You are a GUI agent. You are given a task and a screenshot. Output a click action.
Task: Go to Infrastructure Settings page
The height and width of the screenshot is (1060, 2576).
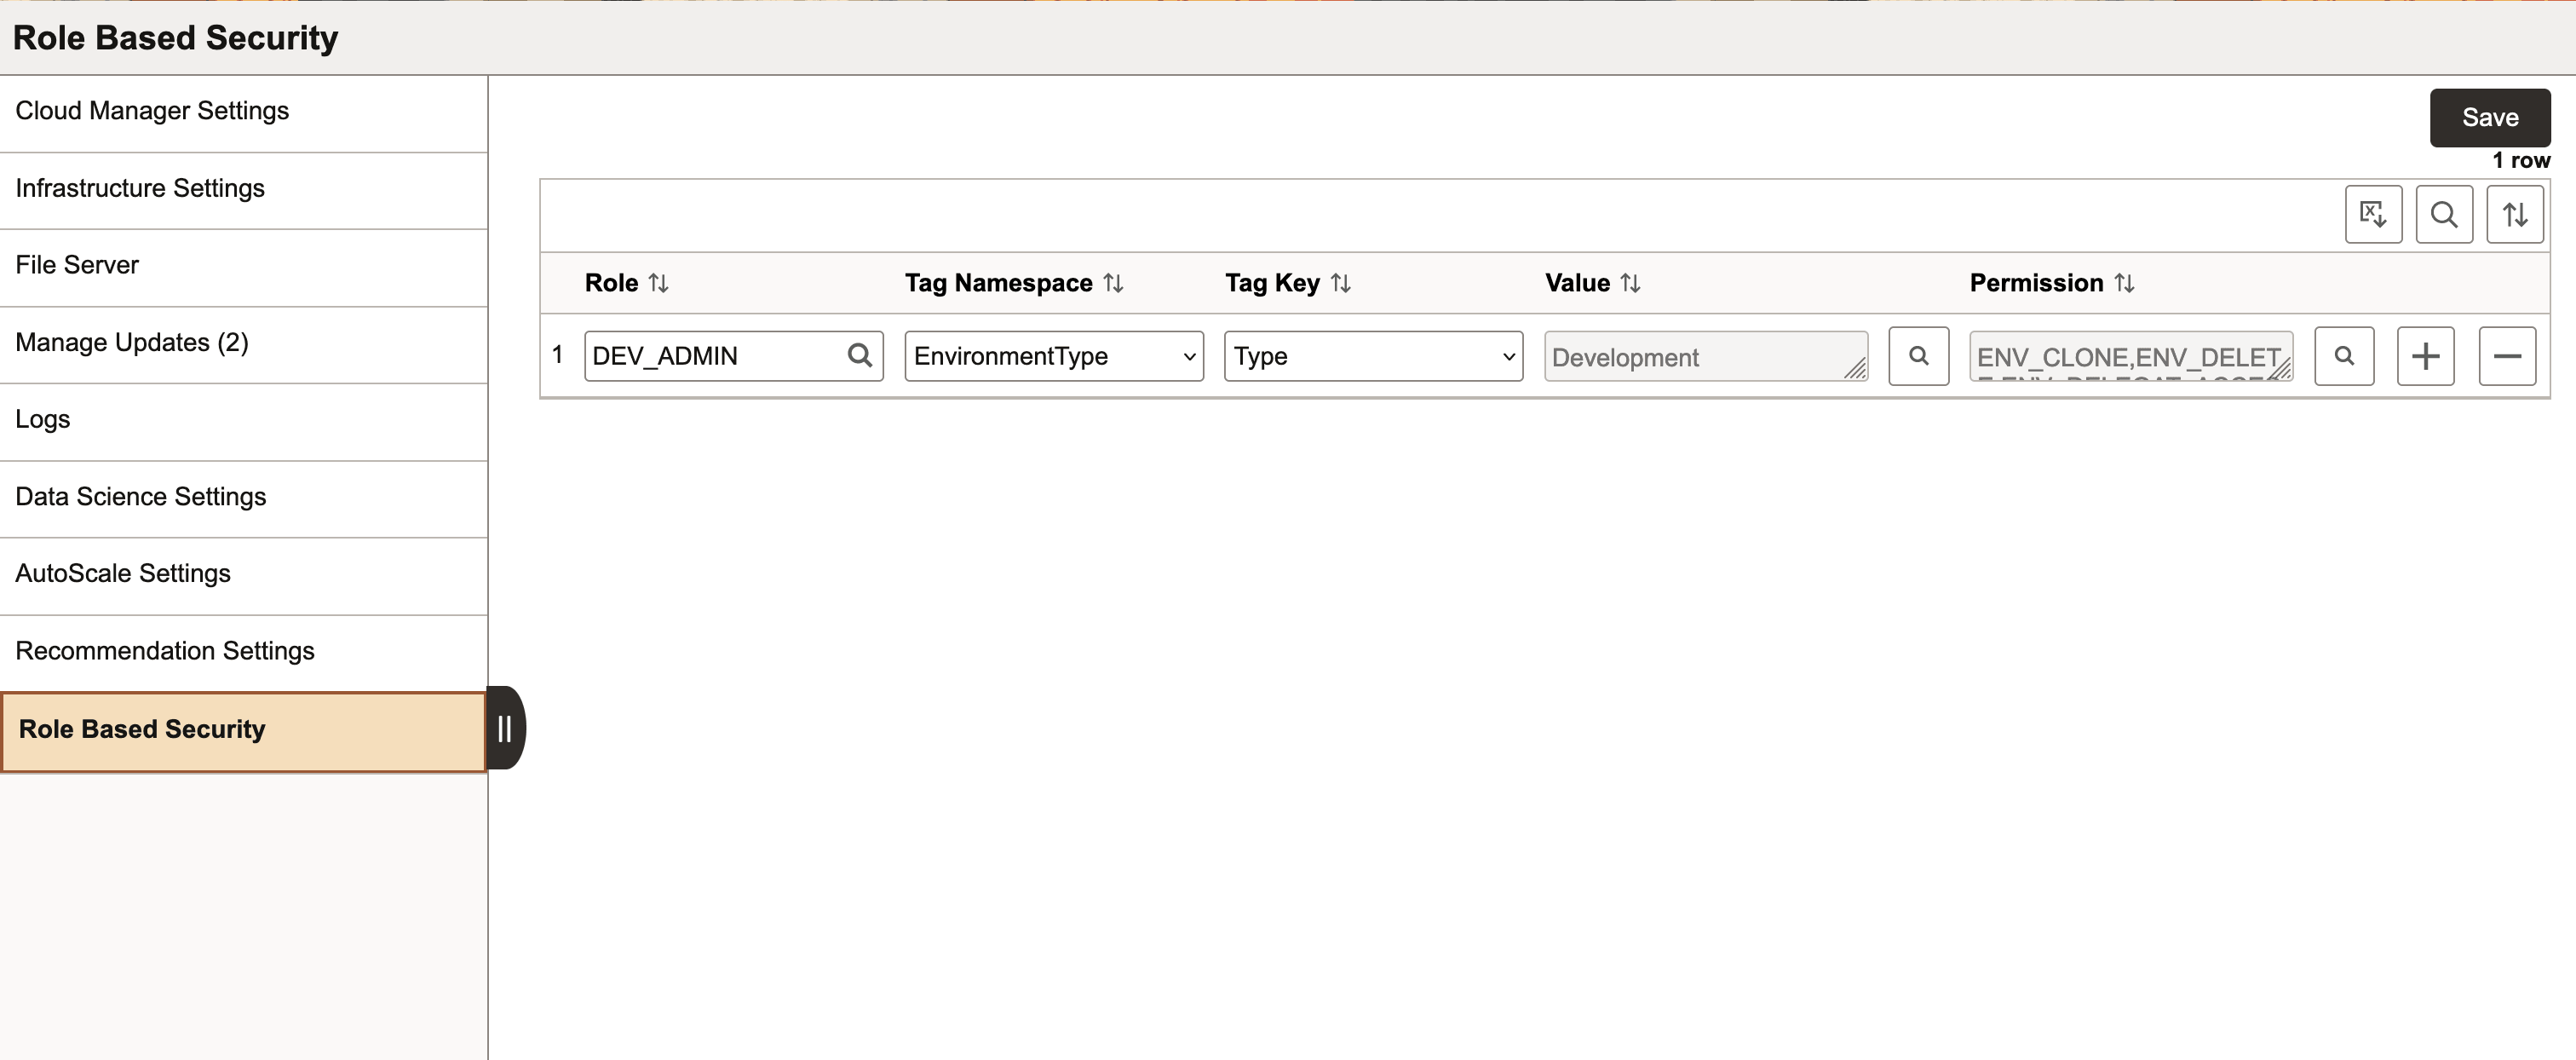coord(140,188)
